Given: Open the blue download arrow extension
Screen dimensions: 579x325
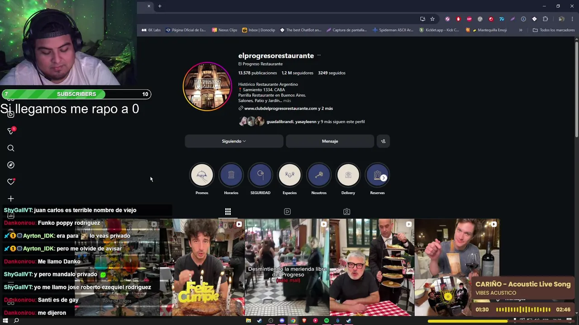Looking at the screenshot, I should pos(523,19).
